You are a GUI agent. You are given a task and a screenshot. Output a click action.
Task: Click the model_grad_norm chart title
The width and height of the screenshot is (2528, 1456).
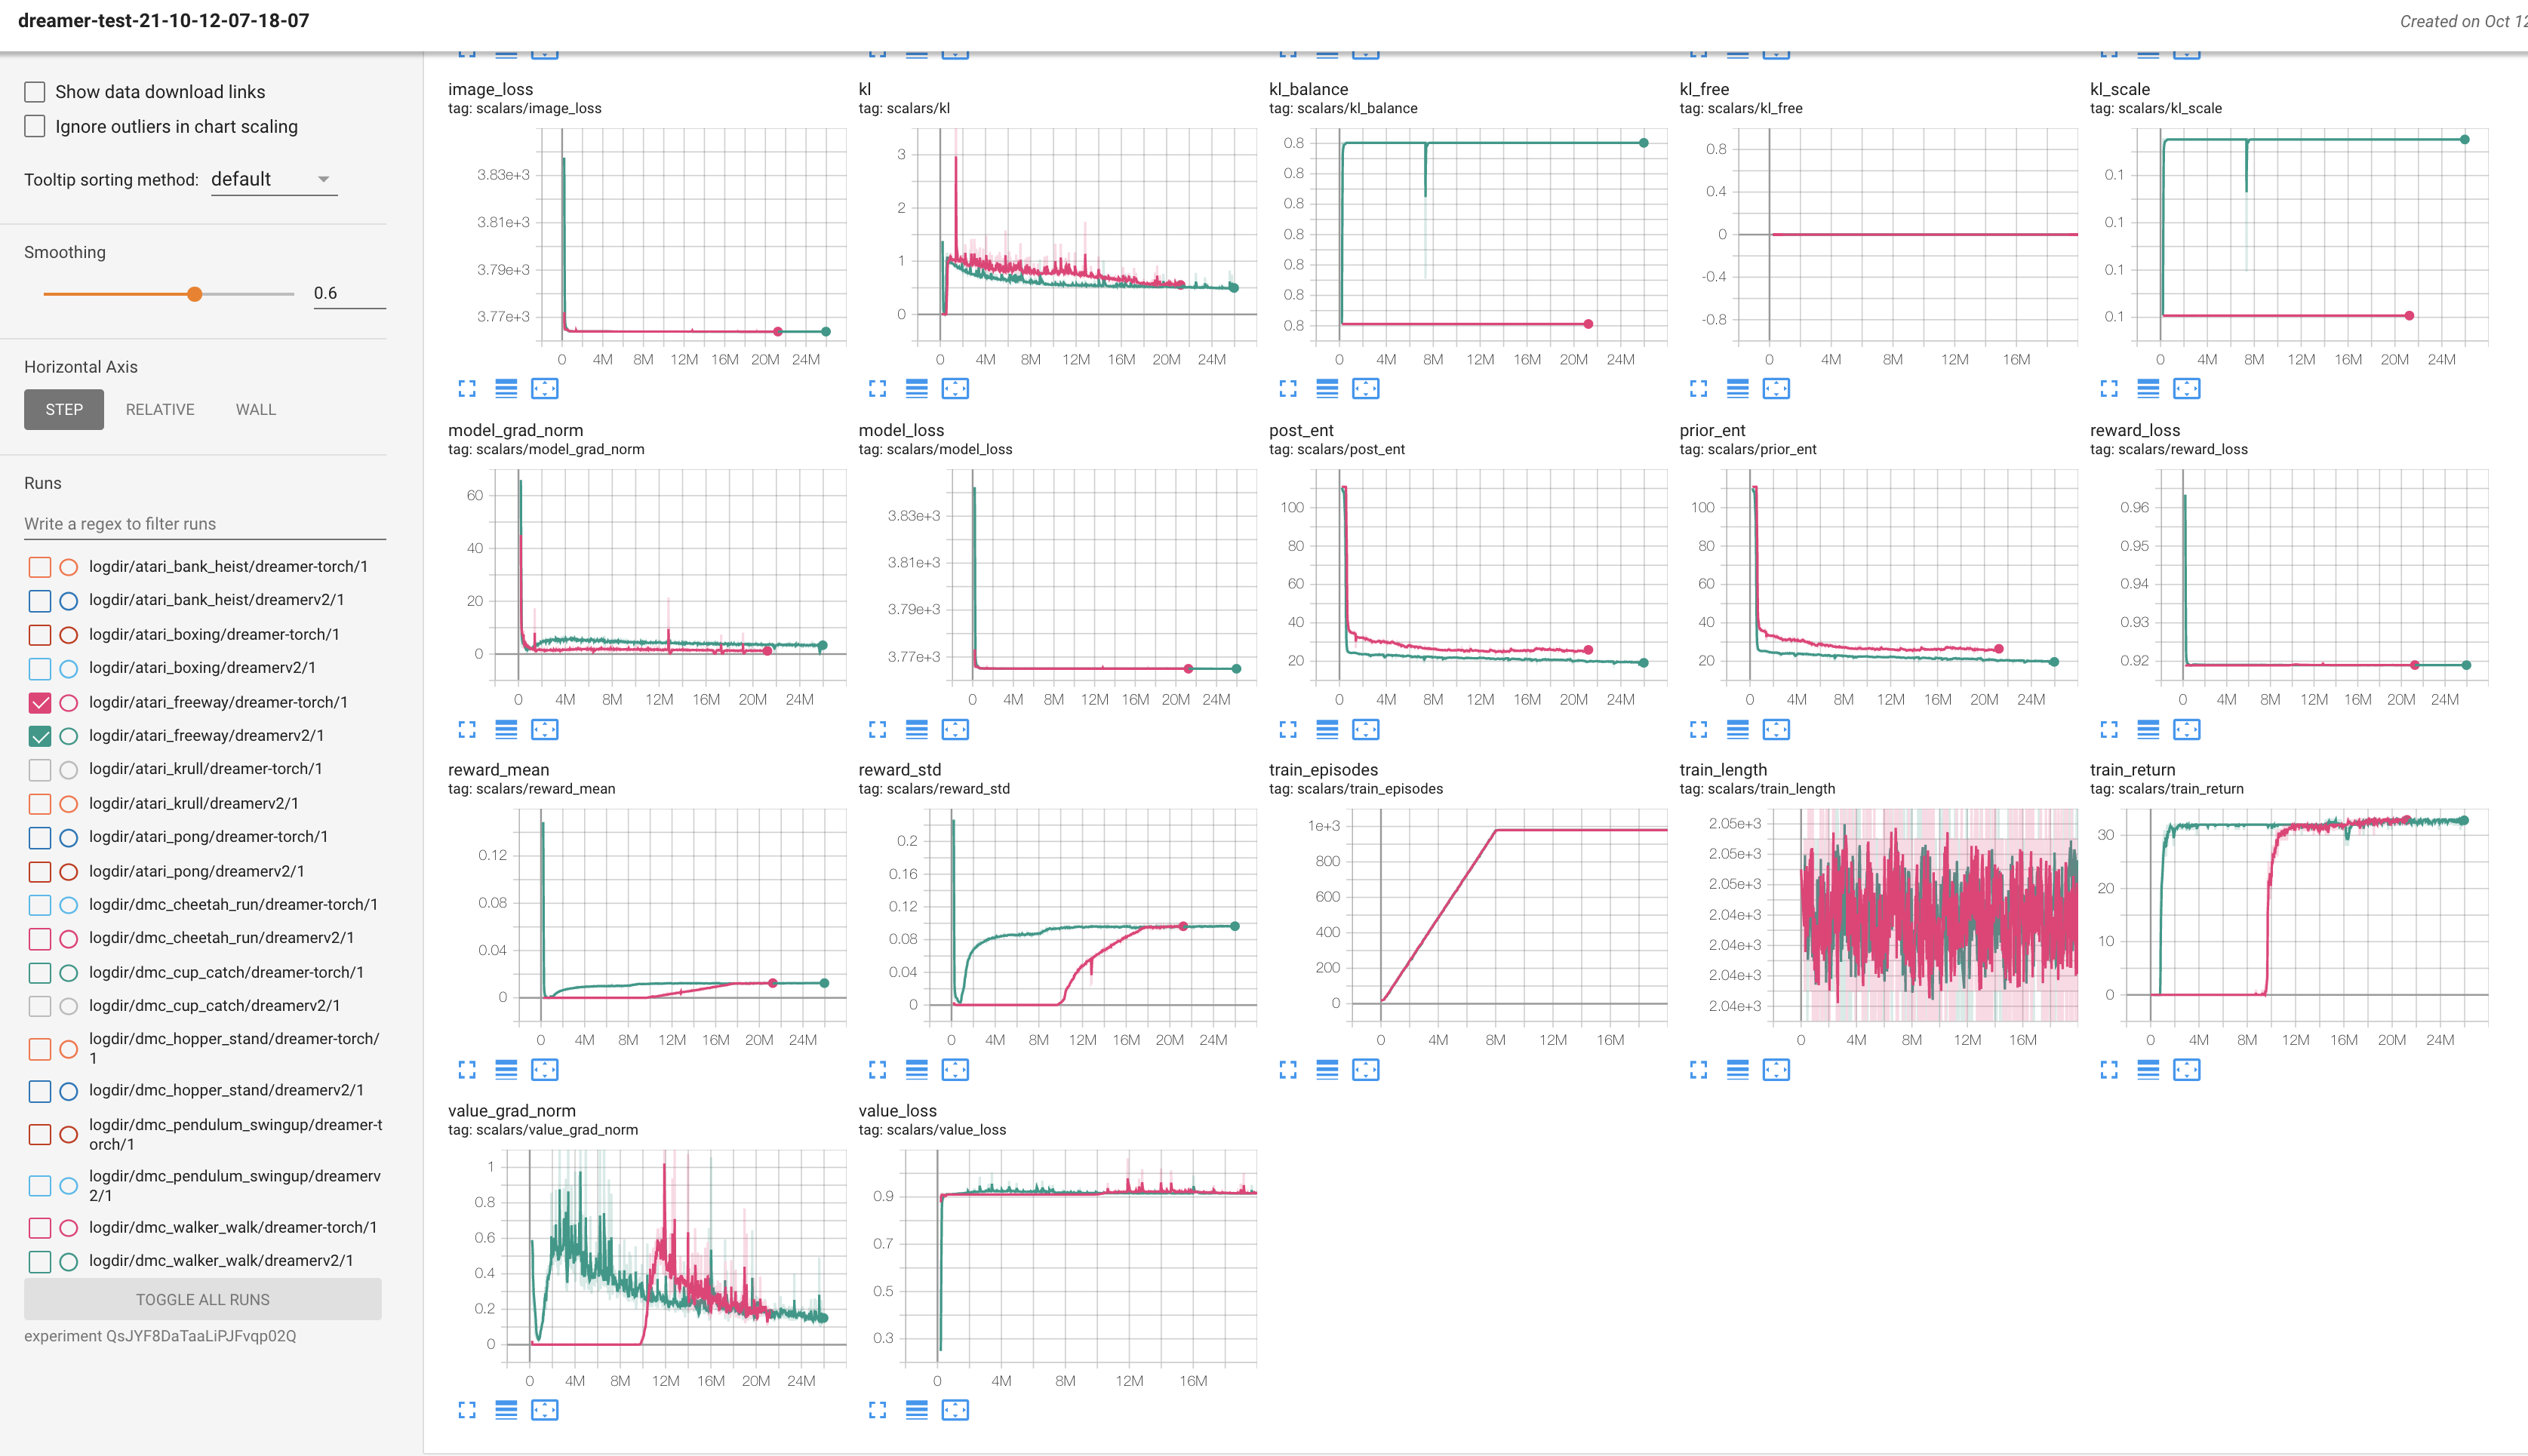pos(515,430)
